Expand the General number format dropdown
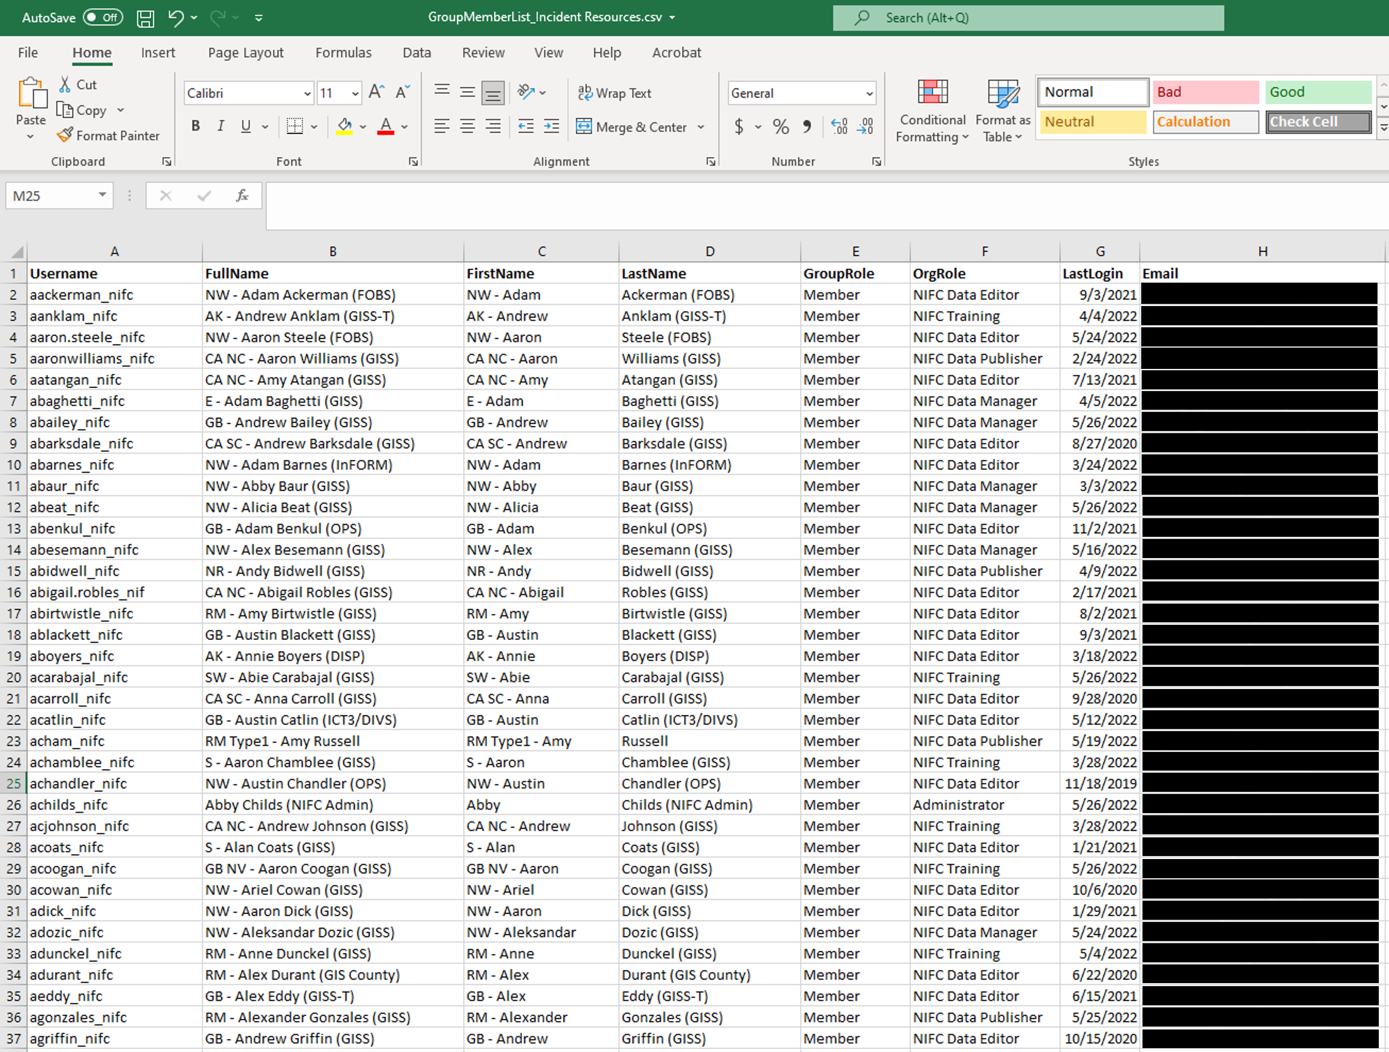 [869, 94]
